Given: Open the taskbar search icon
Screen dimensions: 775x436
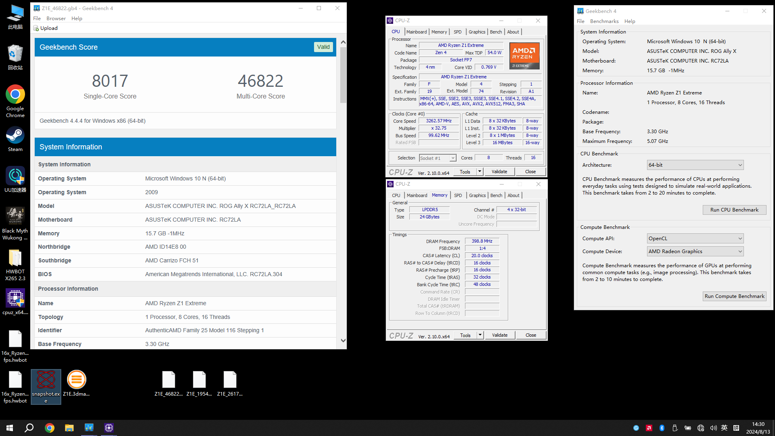Looking at the screenshot, I should coord(29,428).
